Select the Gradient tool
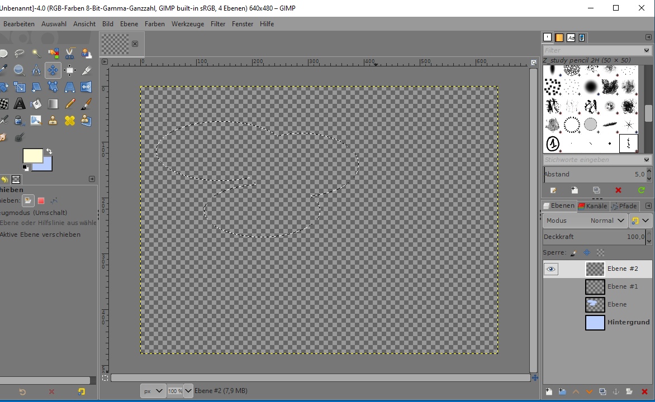Viewport: 655px width, 402px height. coord(53,103)
